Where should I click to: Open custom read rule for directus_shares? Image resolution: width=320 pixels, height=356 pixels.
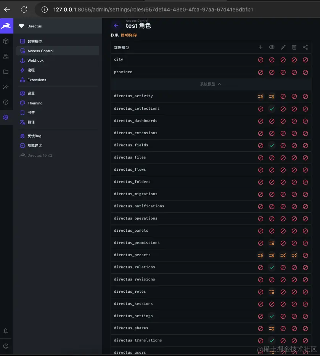[272, 329]
